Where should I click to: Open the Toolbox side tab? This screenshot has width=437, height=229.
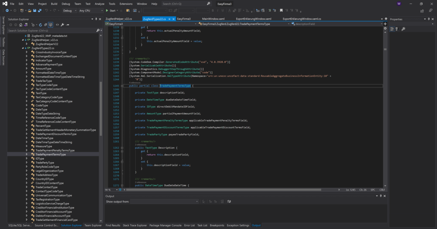pos(3,42)
